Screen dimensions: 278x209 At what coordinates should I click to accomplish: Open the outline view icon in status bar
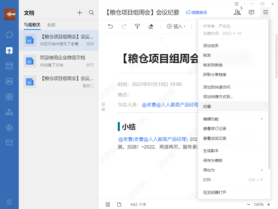(x=108, y=204)
